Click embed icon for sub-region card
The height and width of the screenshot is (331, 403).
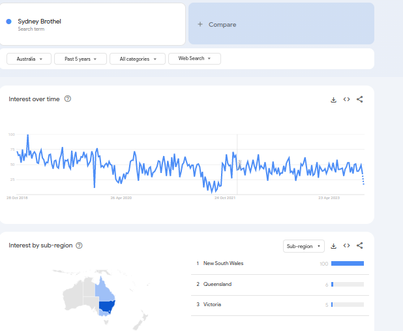point(347,246)
